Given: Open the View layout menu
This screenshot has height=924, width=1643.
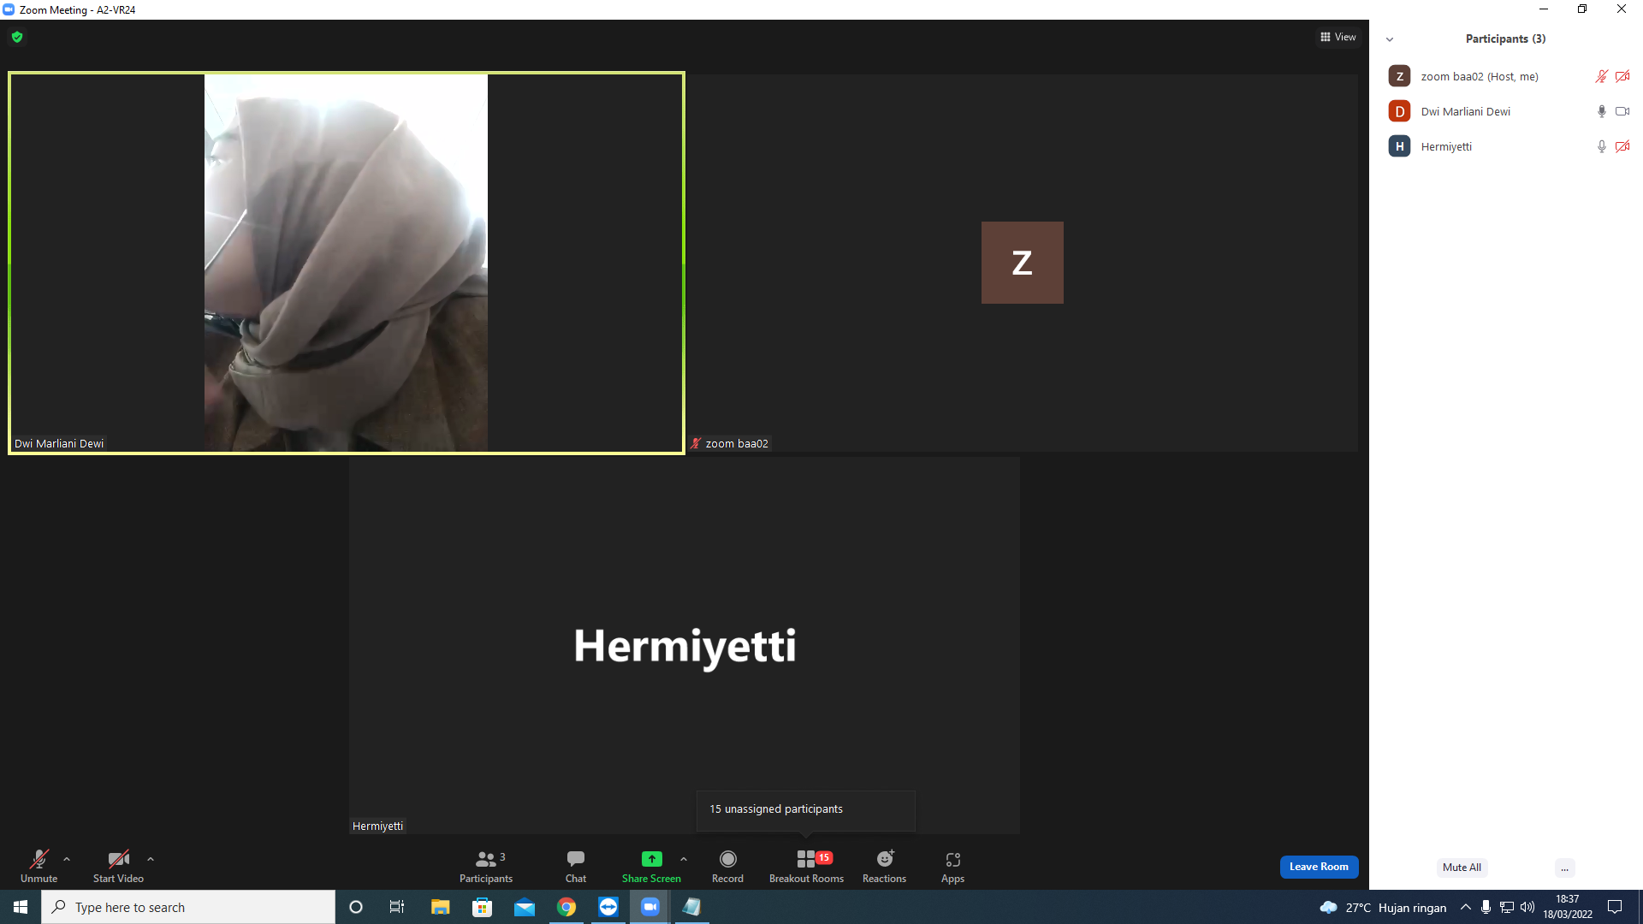Looking at the screenshot, I should pyautogui.click(x=1338, y=37).
